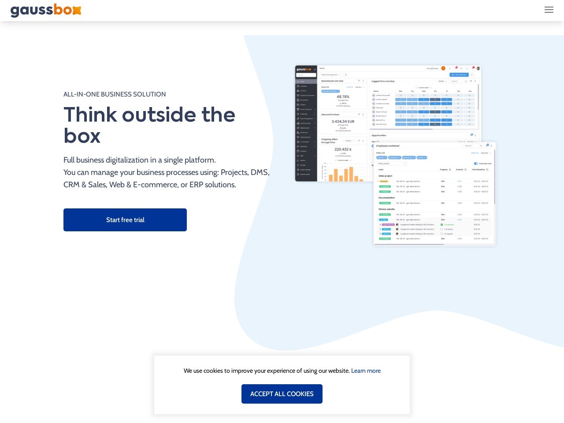564x423 pixels.
Task: Open the Learn more cookies link
Action: (366, 371)
